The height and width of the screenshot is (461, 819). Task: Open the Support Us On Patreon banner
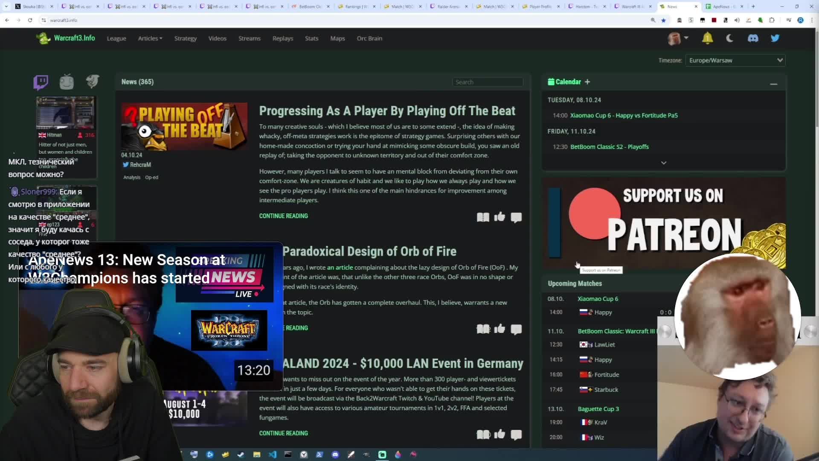664,223
